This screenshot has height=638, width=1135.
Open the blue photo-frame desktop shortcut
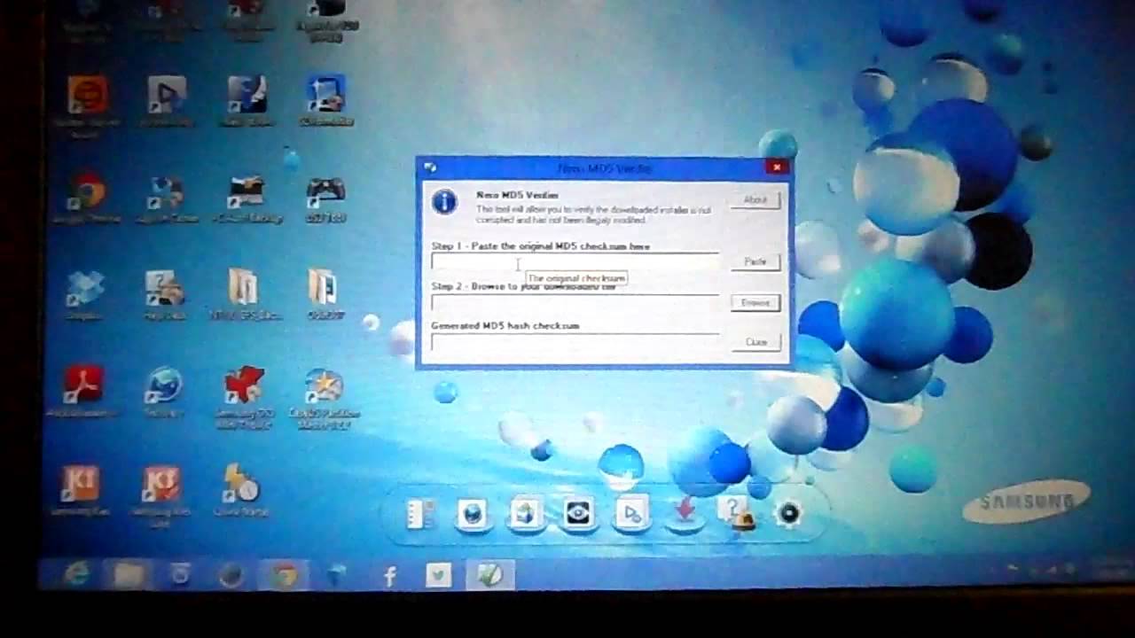pyautogui.click(x=325, y=94)
